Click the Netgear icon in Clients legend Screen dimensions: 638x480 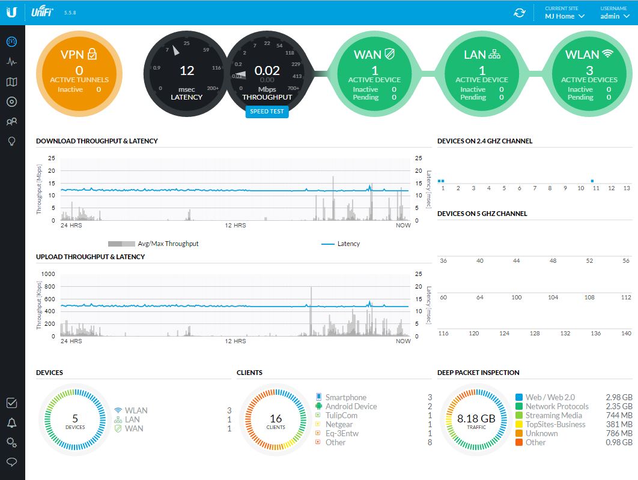318,424
